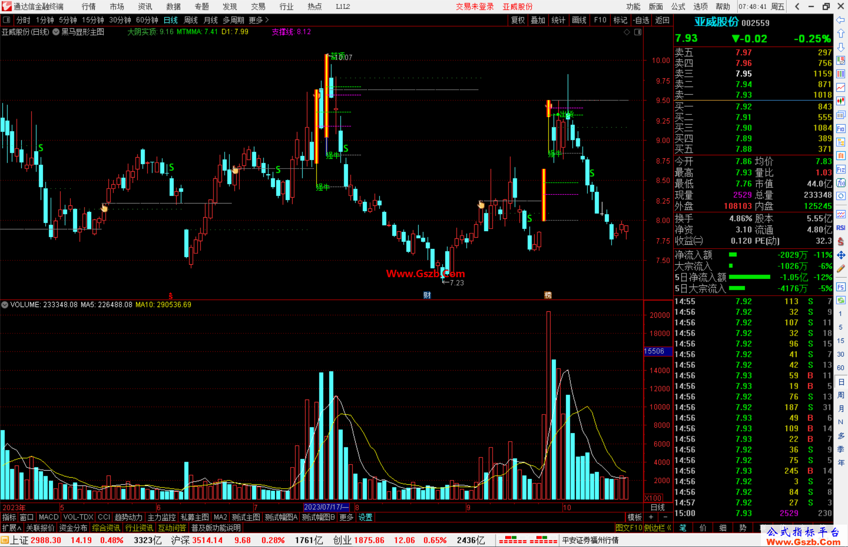The height and width of the screenshot is (547, 848).
Task: Switch to 60分钟 period
Action: pos(147,20)
